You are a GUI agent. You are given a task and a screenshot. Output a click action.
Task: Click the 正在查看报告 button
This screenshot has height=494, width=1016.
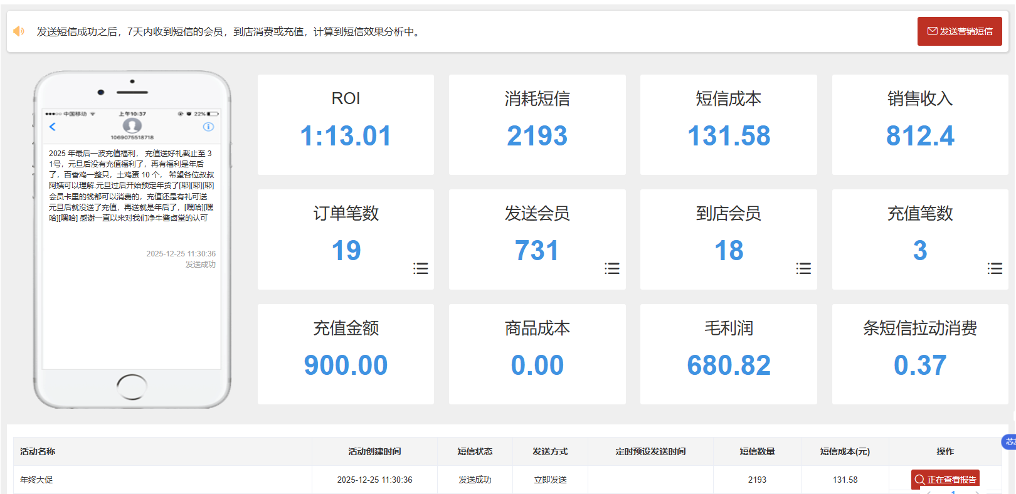[945, 480]
